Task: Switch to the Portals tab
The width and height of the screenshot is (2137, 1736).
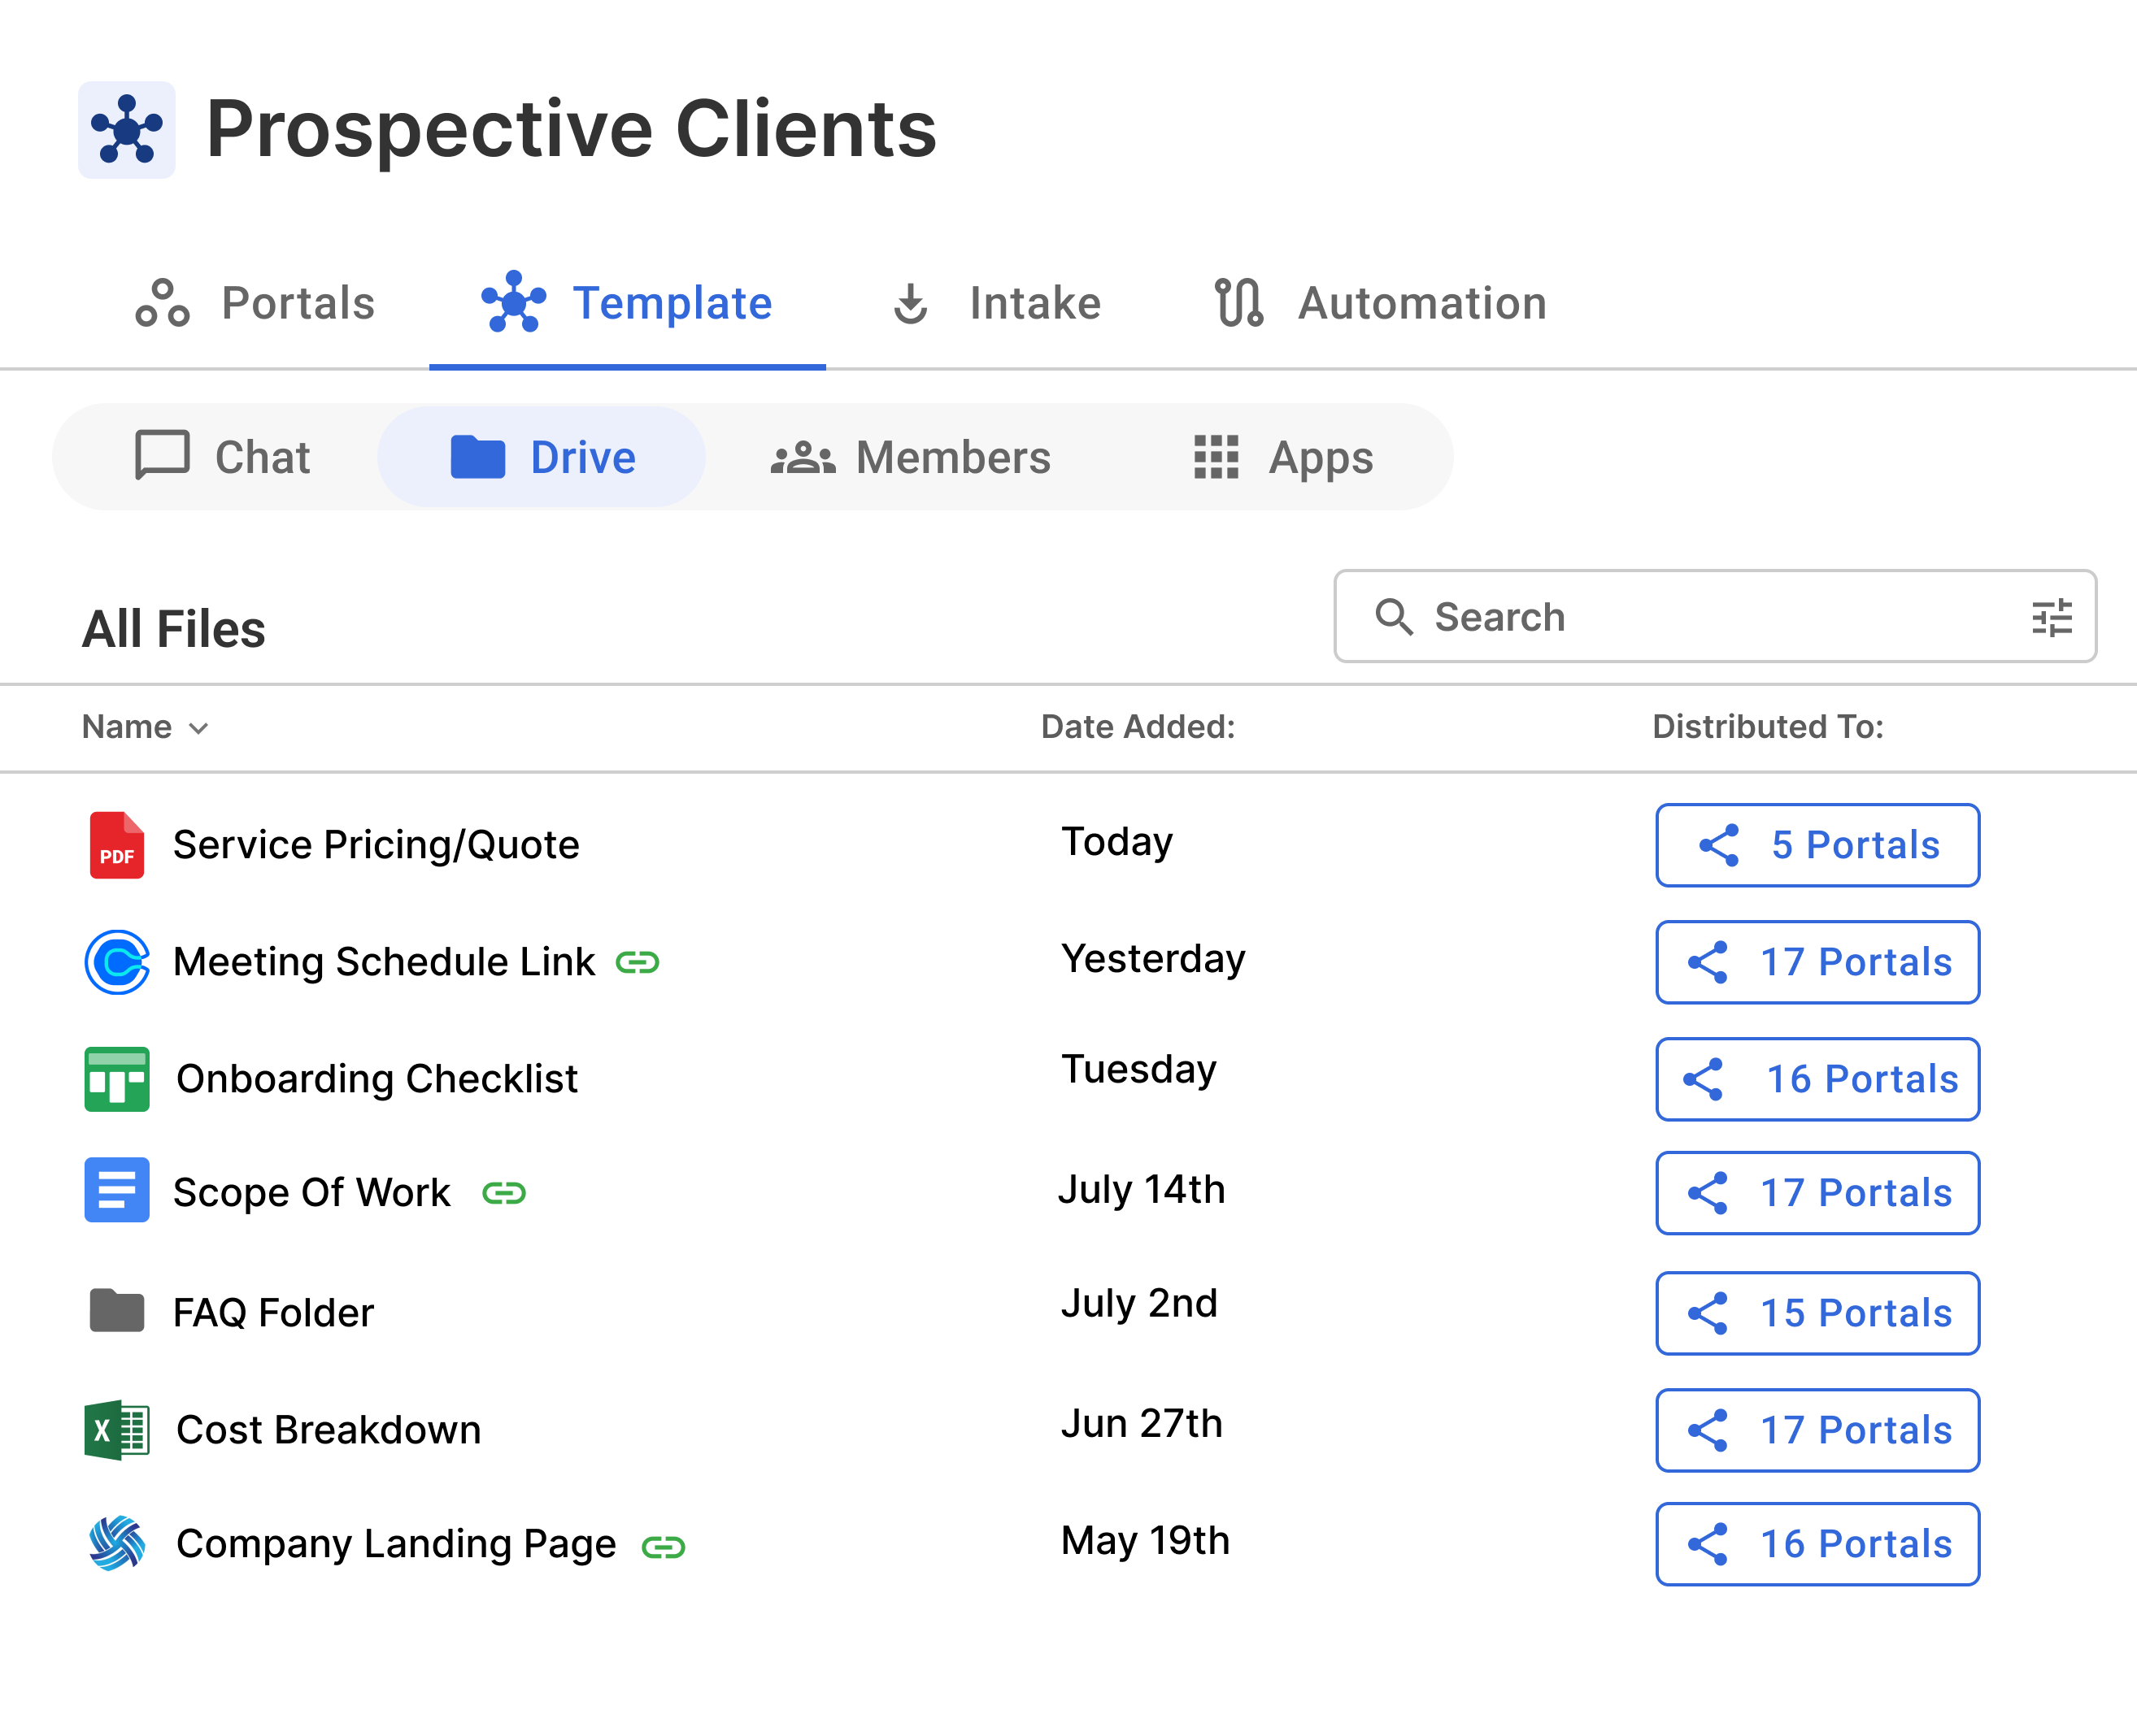Action: (x=256, y=304)
